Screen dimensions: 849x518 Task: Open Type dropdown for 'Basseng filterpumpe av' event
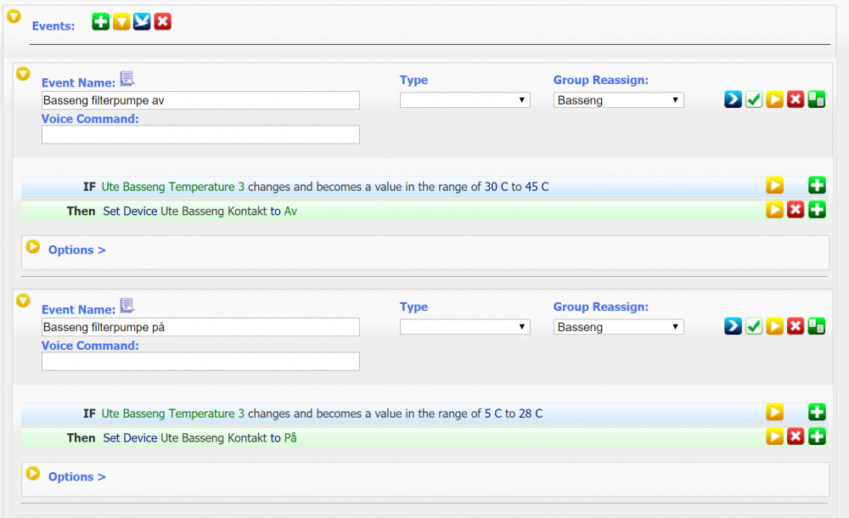point(464,100)
